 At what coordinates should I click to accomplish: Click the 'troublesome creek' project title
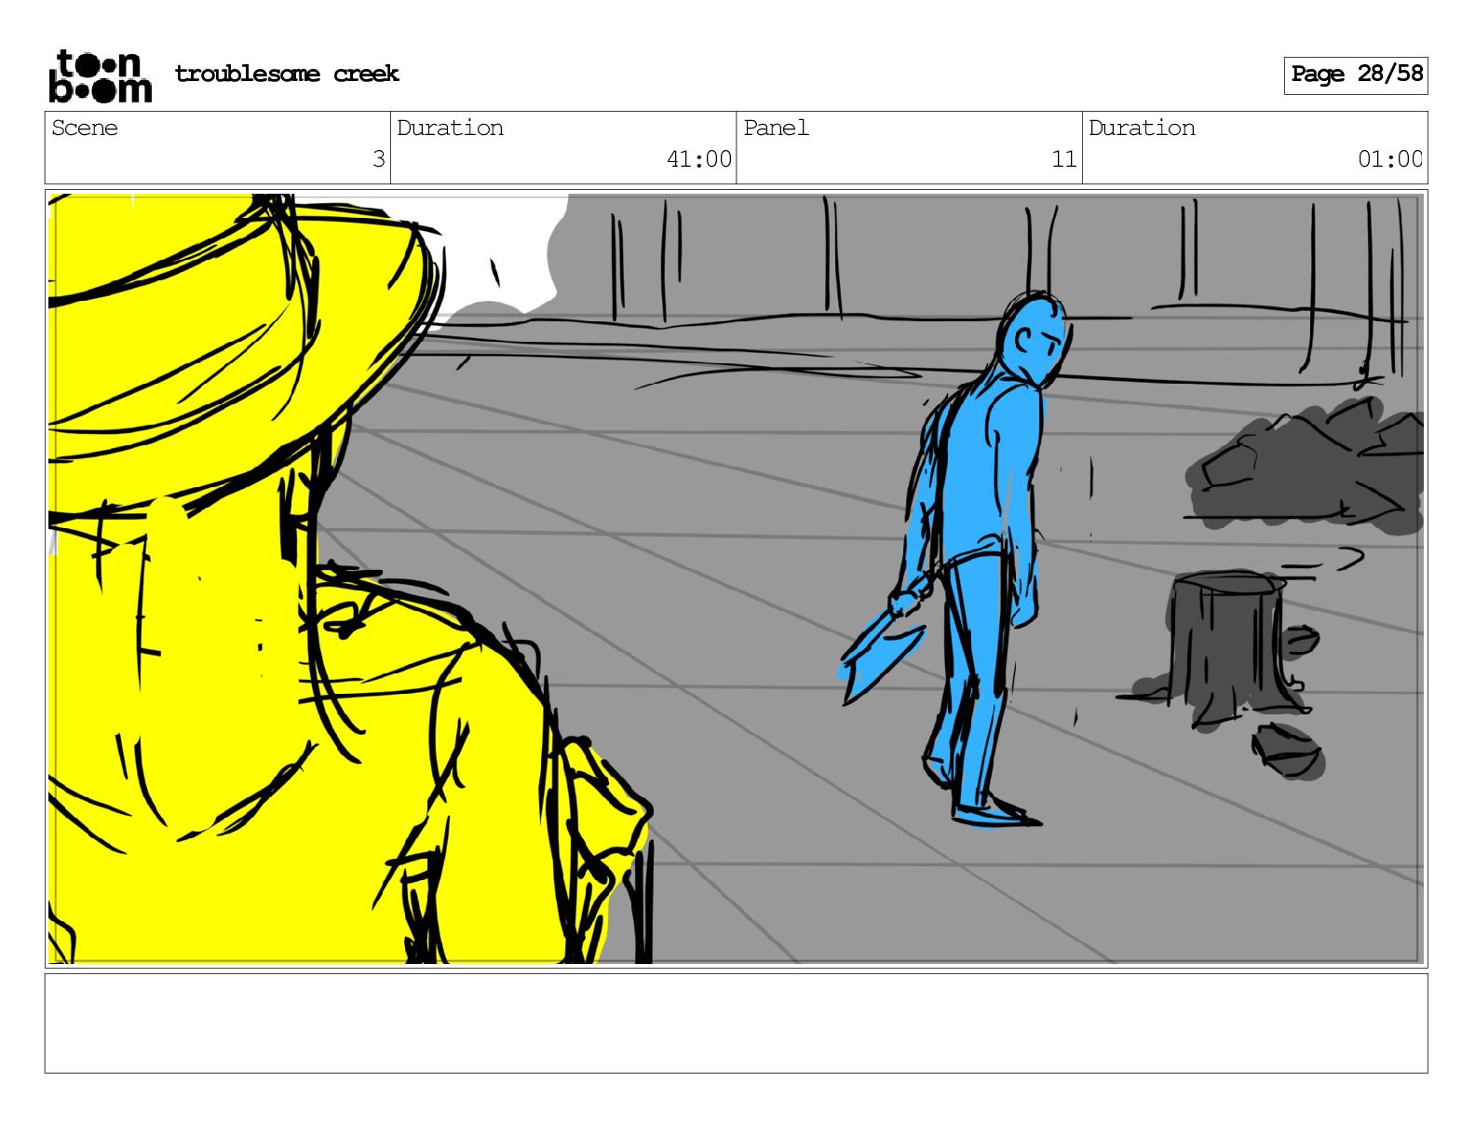click(x=287, y=74)
